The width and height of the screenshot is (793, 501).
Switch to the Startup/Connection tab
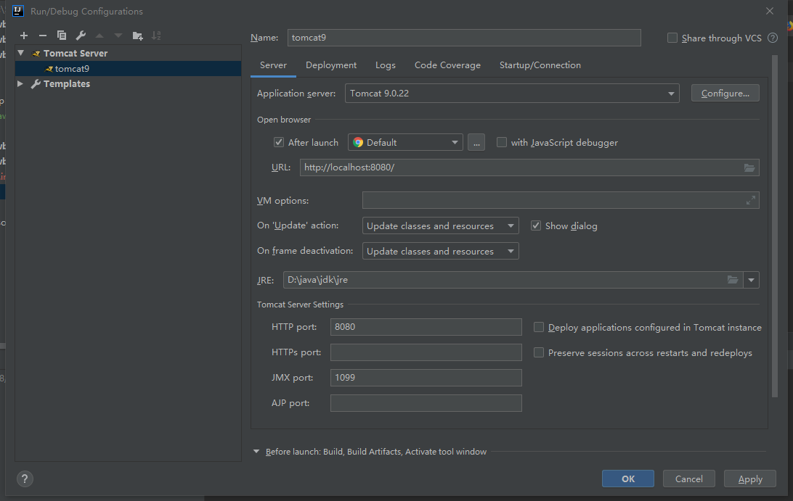[540, 65]
